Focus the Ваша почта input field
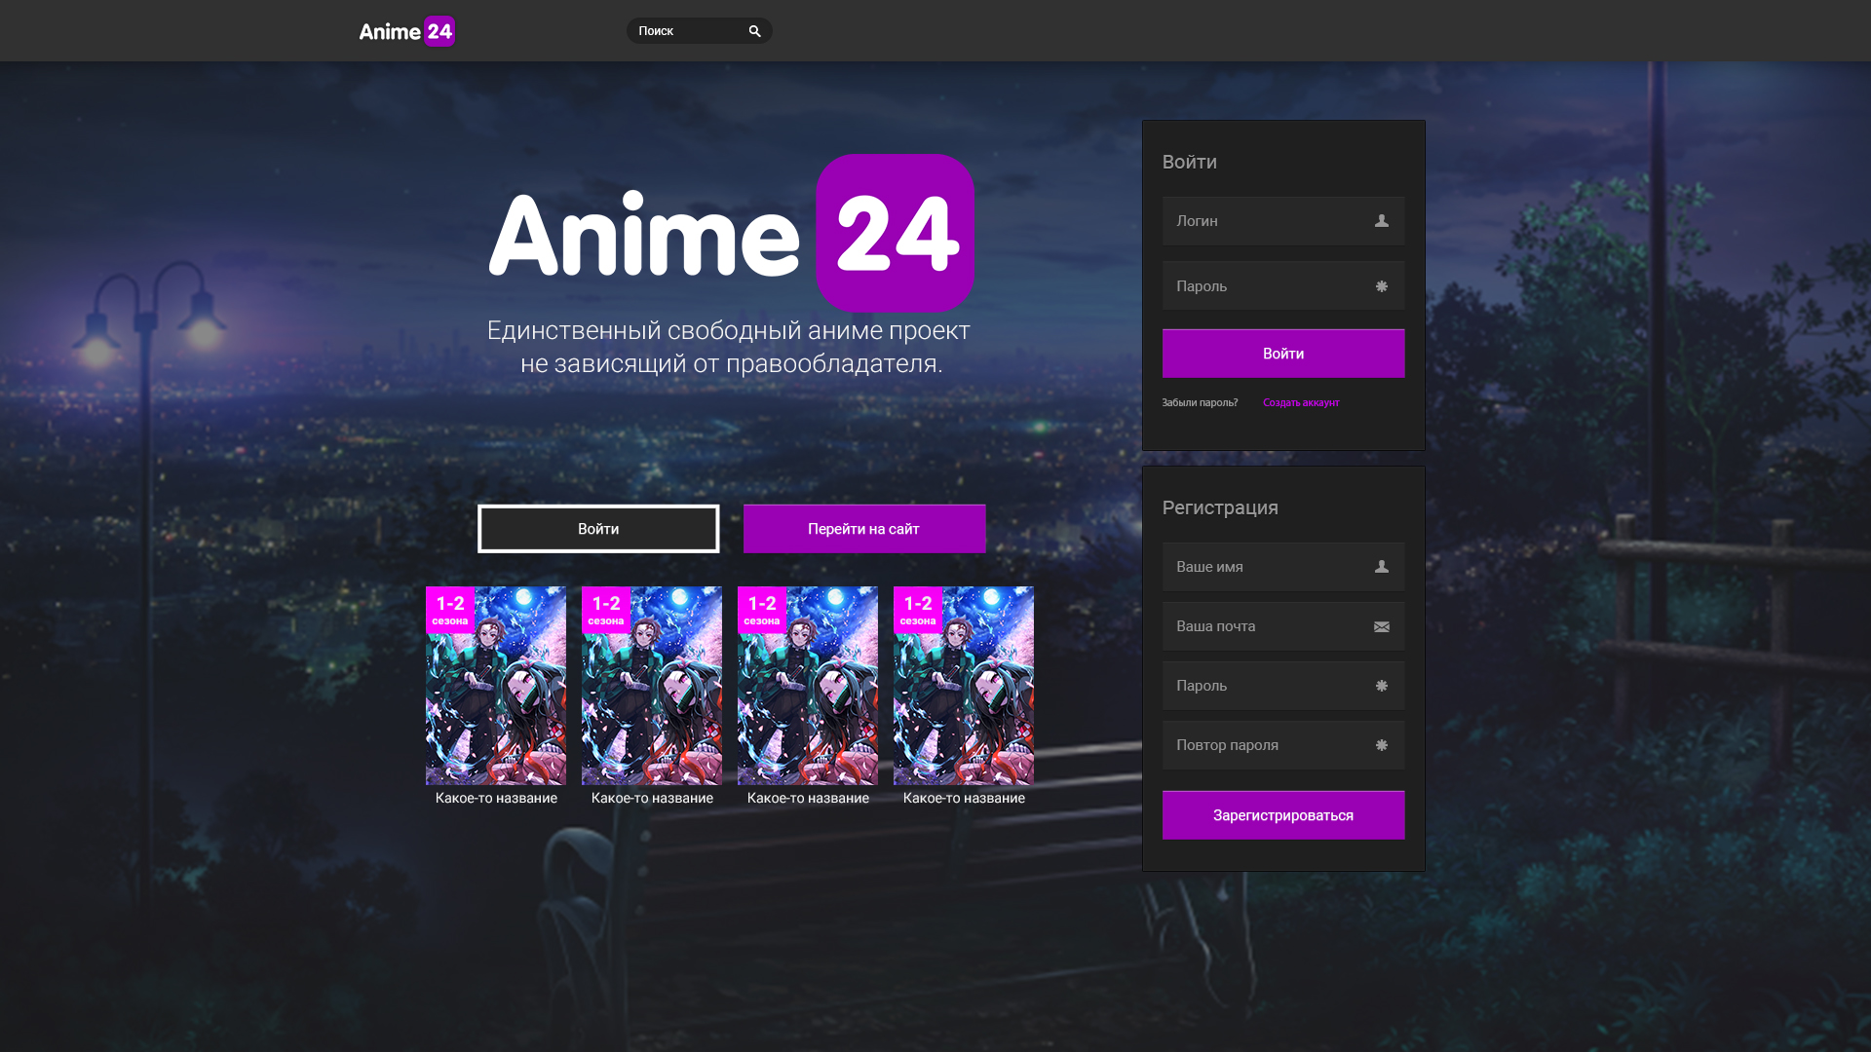This screenshot has height=1052, width=1871. click(x=1262, y=626)
